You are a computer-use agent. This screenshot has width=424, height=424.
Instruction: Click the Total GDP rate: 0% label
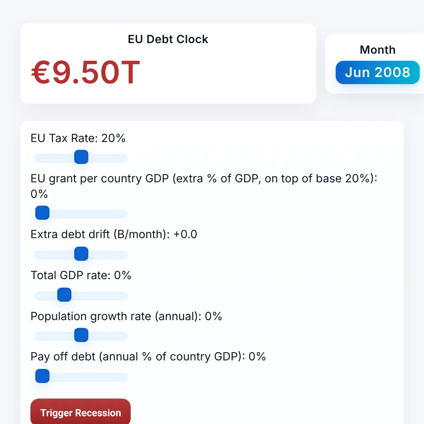[81, 275]
